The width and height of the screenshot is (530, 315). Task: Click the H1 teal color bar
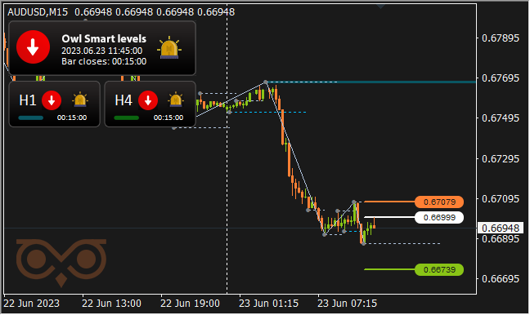tap(31, 118)
